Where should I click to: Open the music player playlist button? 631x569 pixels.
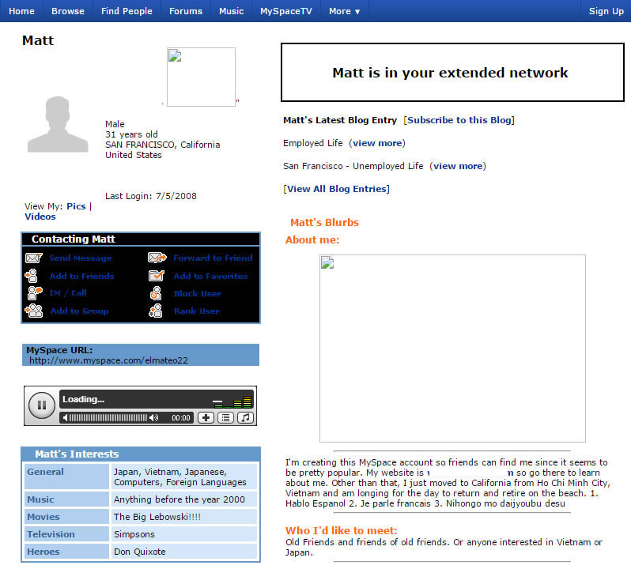click(226, 418)
